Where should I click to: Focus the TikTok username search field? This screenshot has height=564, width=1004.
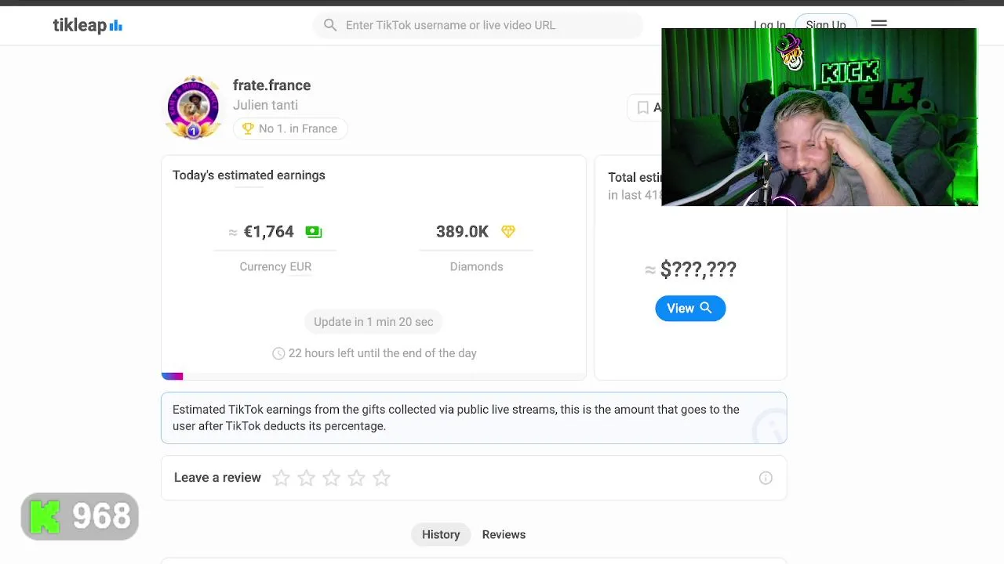(x=477, y=25)
